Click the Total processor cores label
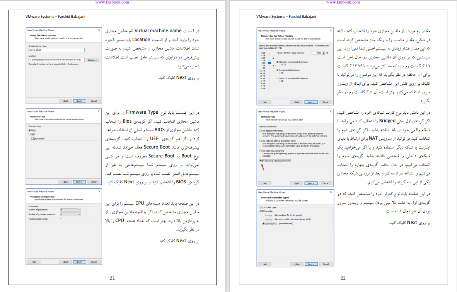 38,219
